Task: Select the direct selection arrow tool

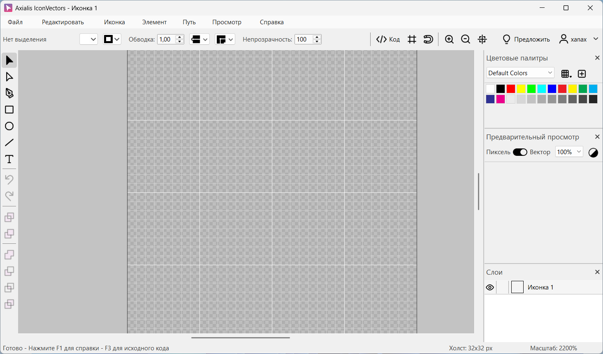Action: [9, 77]
